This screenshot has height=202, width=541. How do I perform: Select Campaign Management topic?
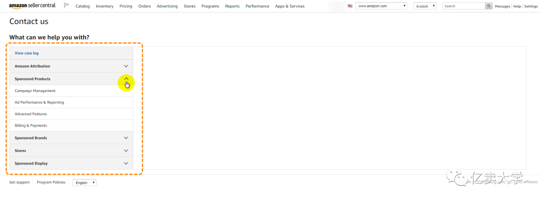click(x=71, y=91)
